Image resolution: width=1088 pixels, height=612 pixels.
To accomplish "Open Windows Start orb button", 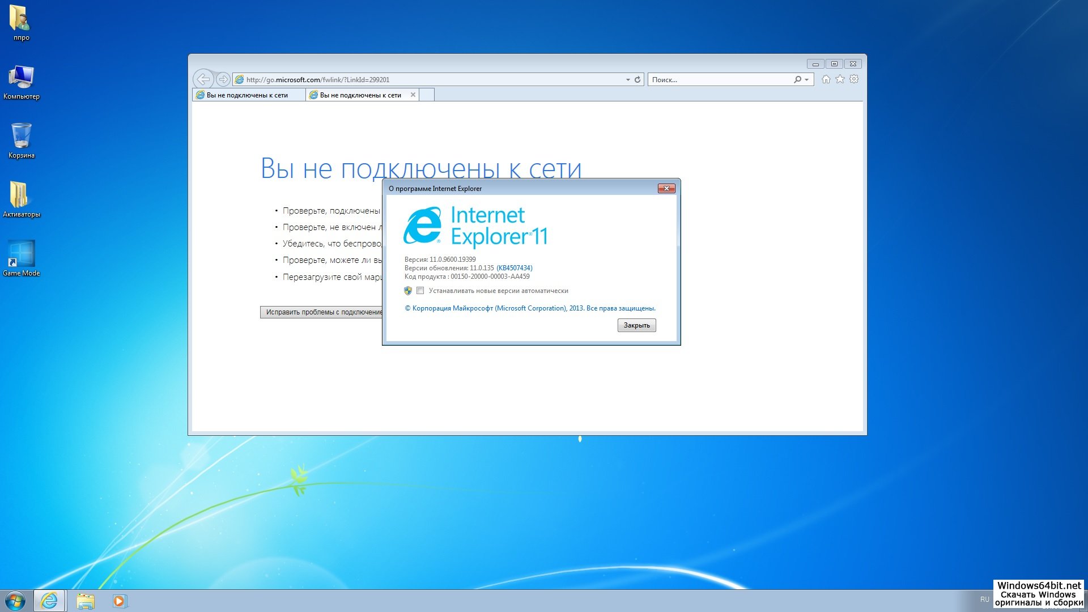I will point(15,601).
